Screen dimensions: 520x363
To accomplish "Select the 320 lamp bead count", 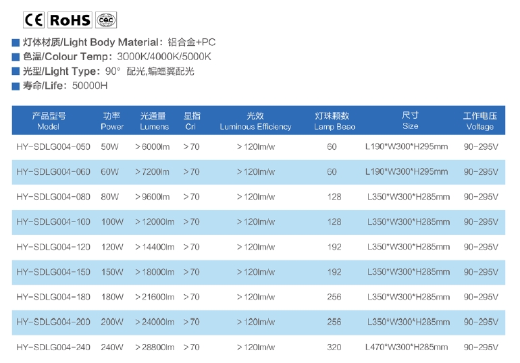I will point(334,347).
